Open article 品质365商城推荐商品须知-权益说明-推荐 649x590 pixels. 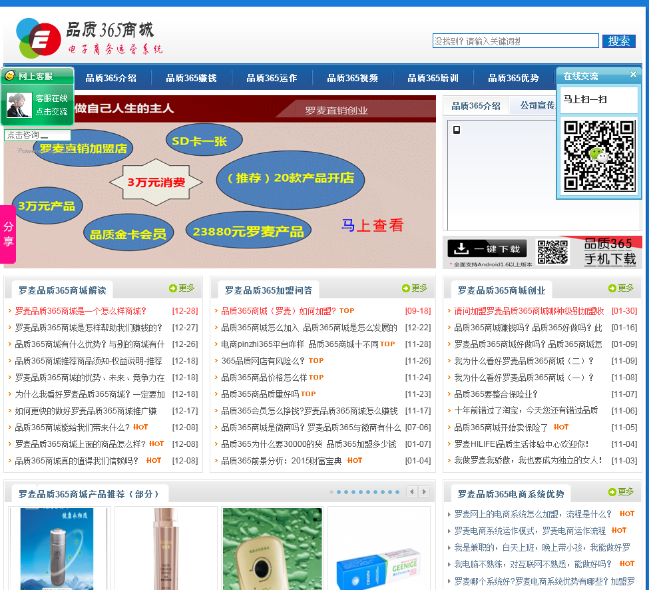[89, 361]
